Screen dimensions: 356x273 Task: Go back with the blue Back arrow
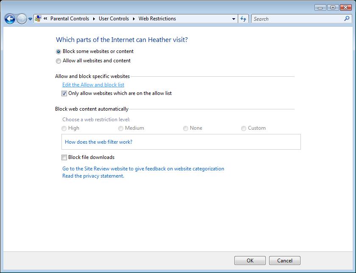[10, 19]
